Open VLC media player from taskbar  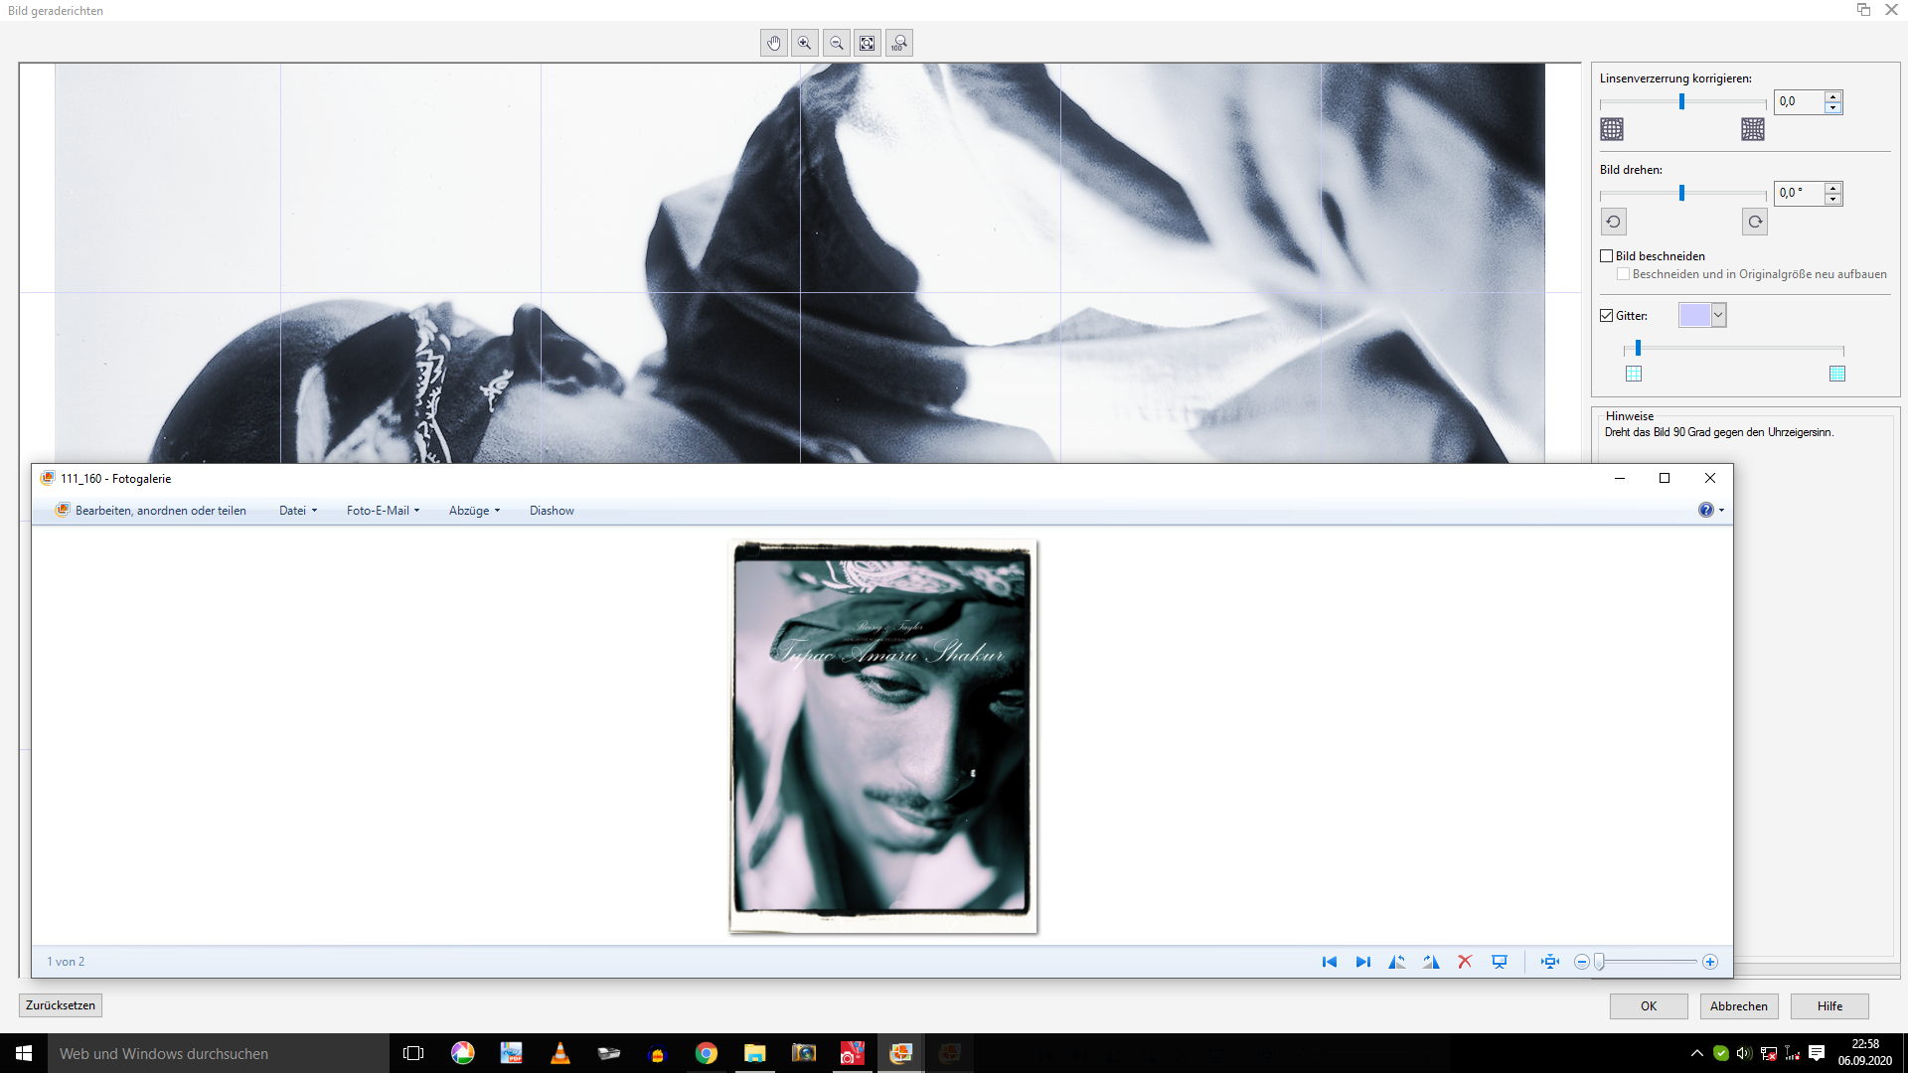(560, 1053)
